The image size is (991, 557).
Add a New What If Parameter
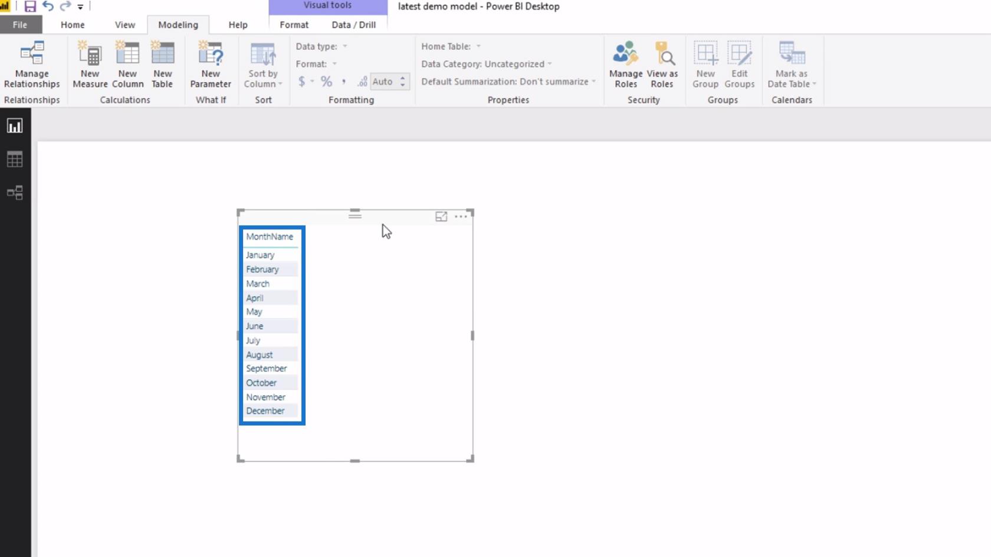[211, 65]
